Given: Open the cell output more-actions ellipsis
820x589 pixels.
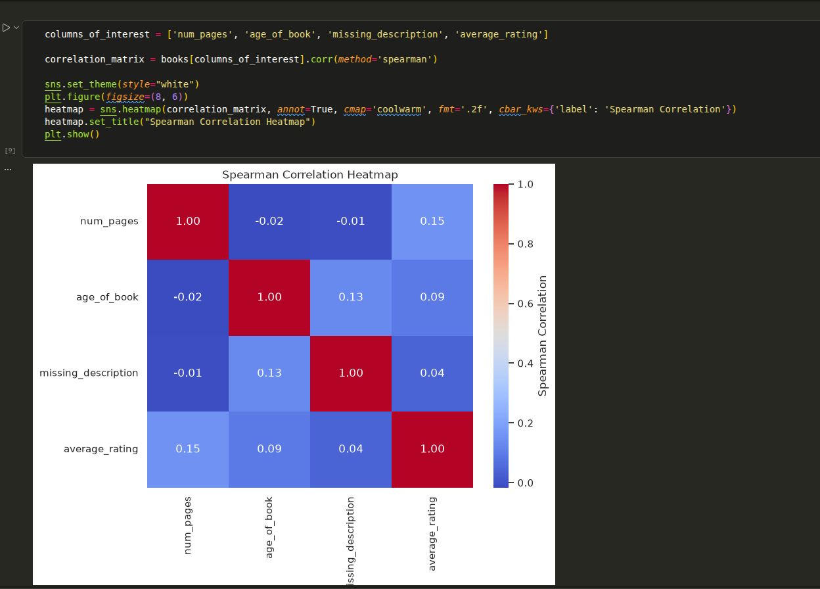Looking at the screenshot, I should point(7,169).
